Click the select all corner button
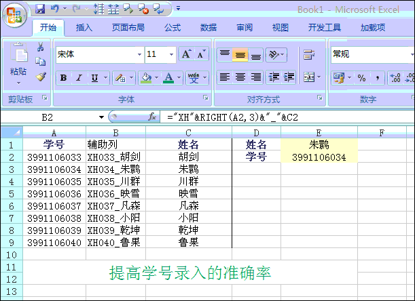The image size is (415, 301). point(12,132)
